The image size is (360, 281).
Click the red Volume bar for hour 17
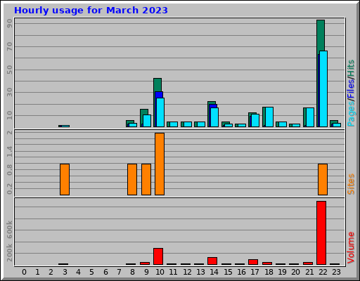pos(253,262)
